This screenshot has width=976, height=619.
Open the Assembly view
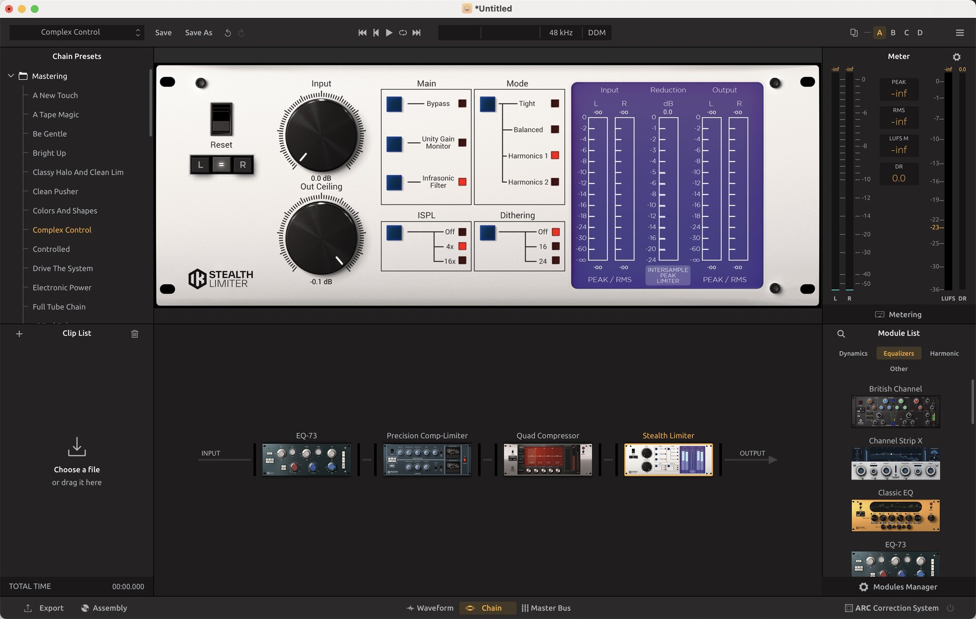(x=104, y=608)
